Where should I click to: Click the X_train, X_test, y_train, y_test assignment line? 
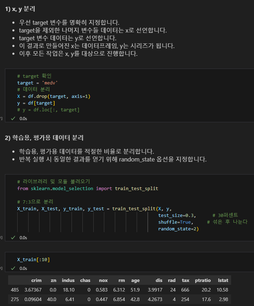click(x=94, y=209)
